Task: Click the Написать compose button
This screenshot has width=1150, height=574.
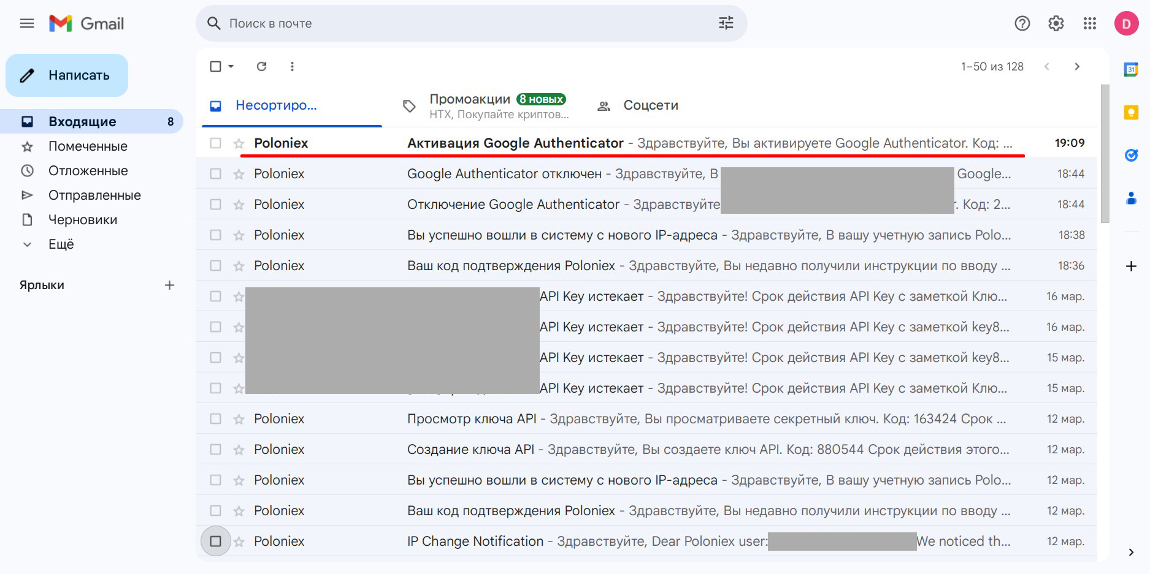Action: [x=67, y=75]
